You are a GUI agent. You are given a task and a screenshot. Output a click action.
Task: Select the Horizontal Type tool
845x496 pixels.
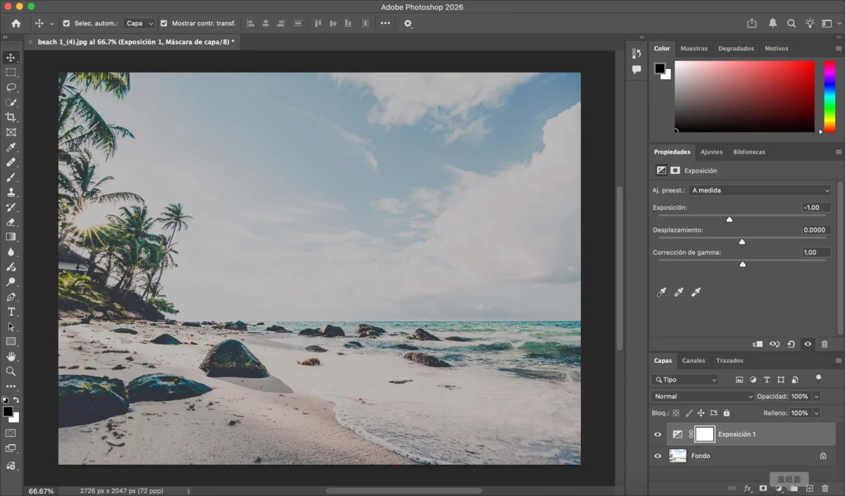pyautogui.click(x=11, y=311)
